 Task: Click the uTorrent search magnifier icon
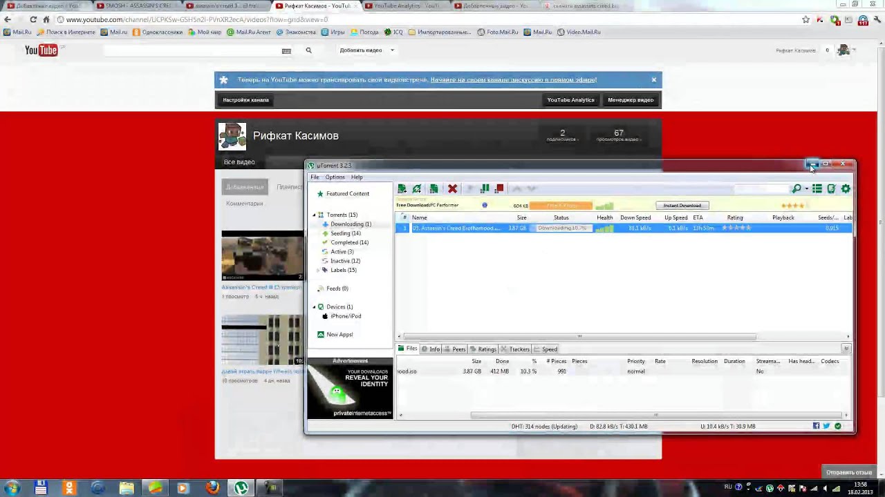(796, 188)
